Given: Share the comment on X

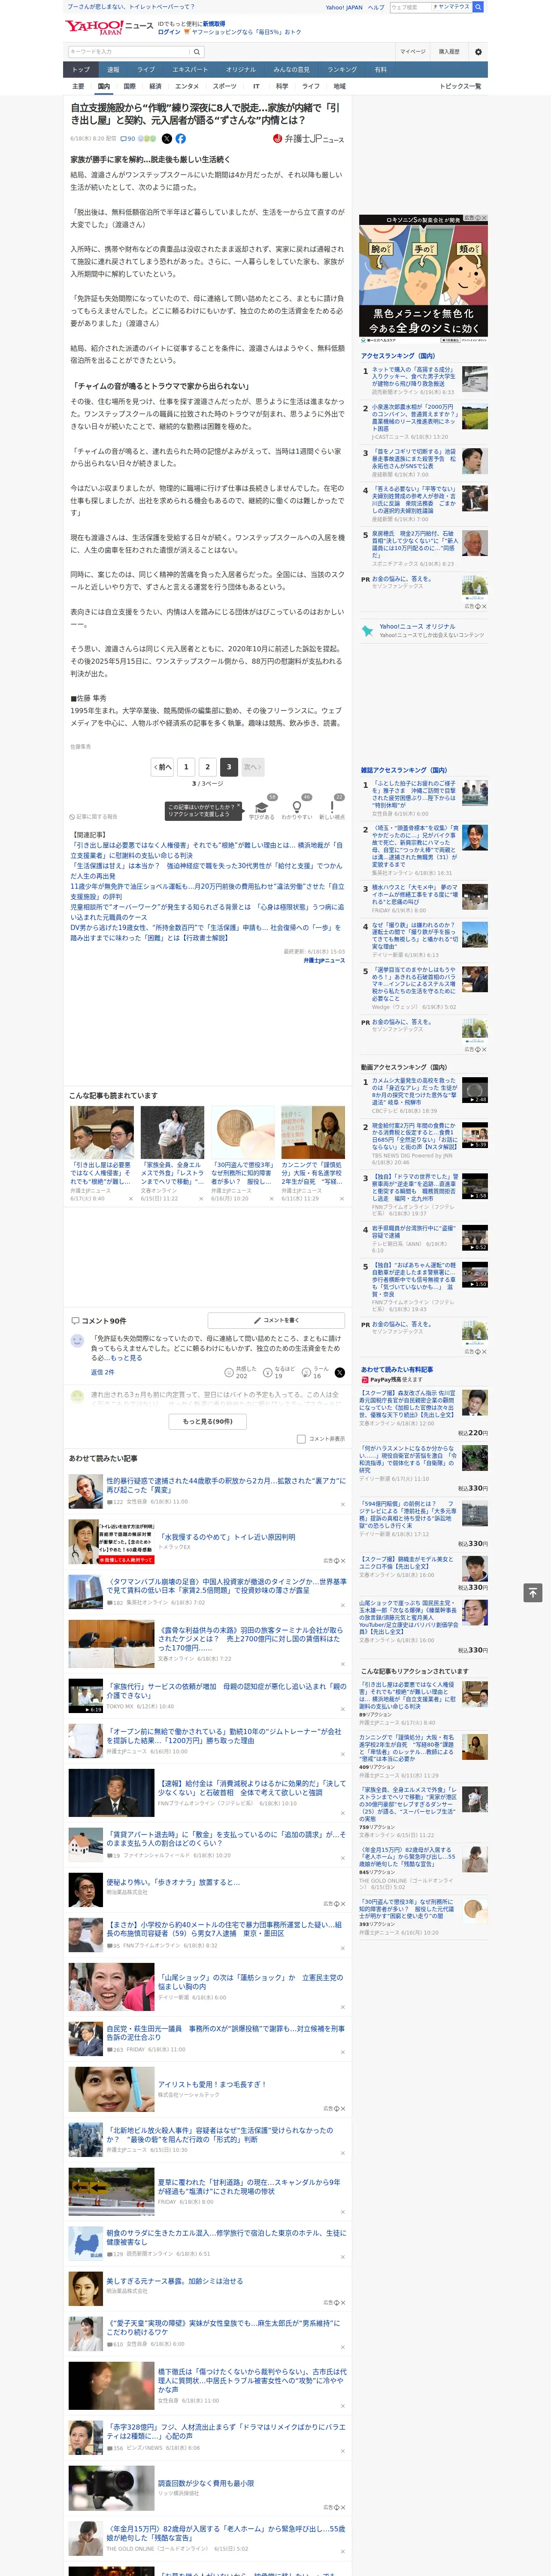Looking at the screenshot, I should [x=339, y=1373].
